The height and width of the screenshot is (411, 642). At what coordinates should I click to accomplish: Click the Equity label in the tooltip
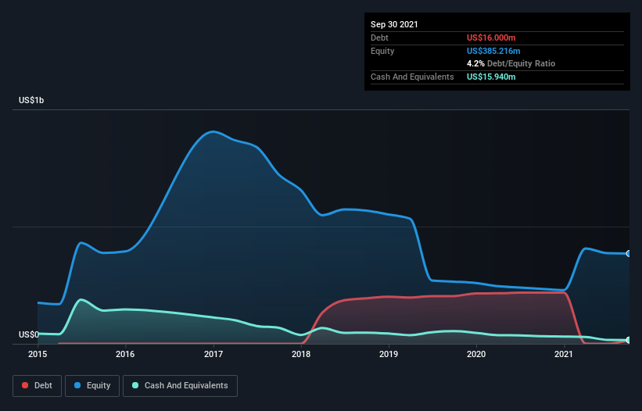pyautogui.click(x=382, y=51)
